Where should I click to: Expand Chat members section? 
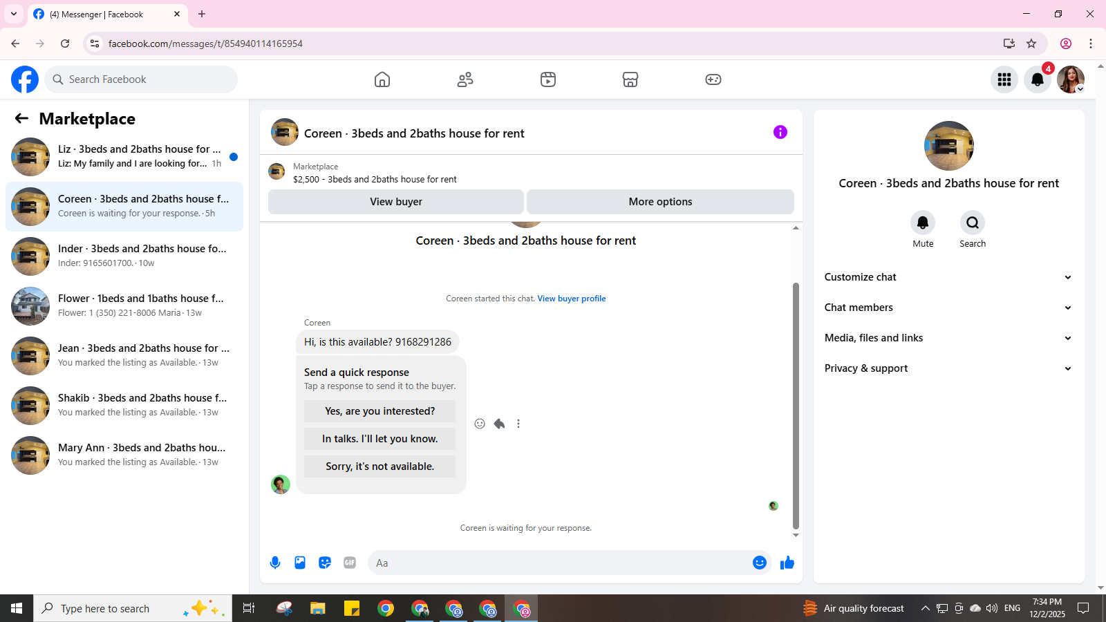coord(948,308)
